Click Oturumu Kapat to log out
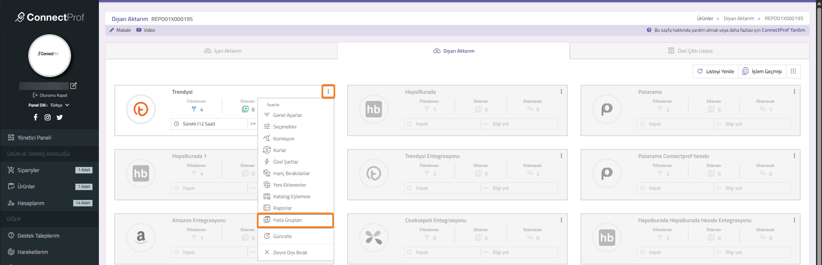 [x=50, y=95]
